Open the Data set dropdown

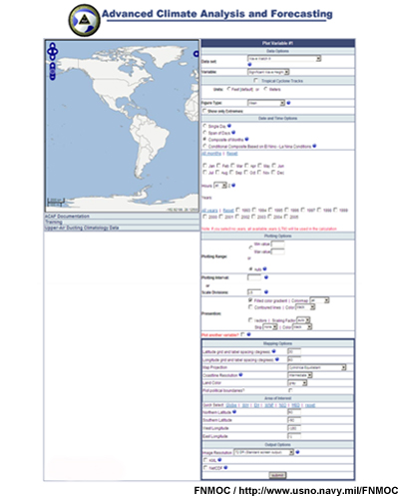click(284, 59)
